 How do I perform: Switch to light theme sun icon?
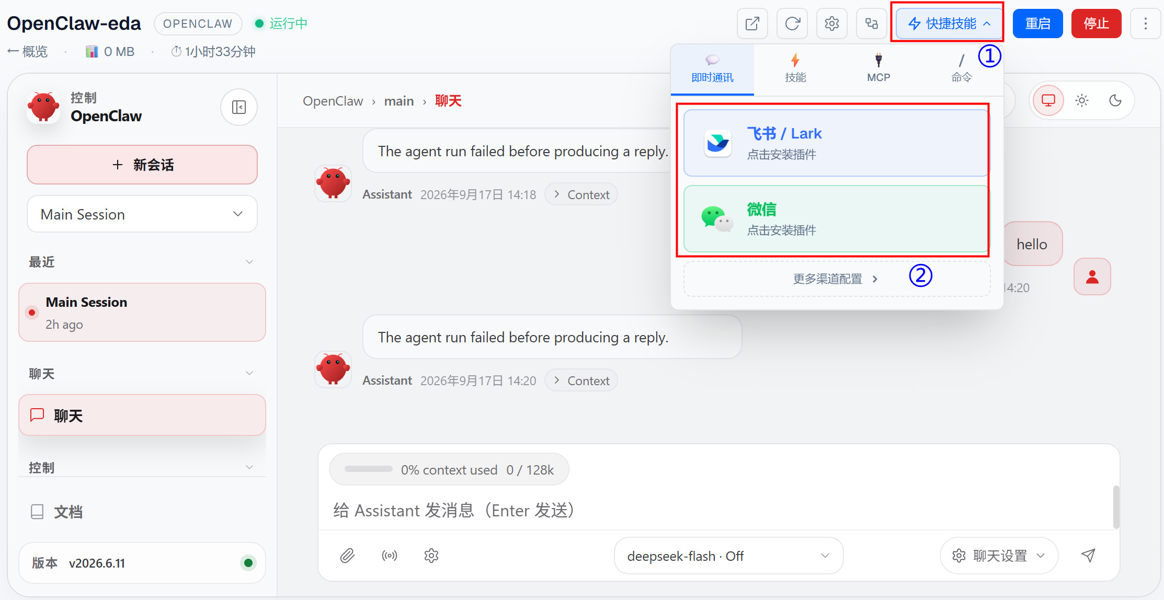pyautogui.click(x=1082, y=100)
